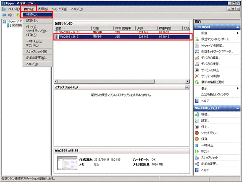The width and height of the screenshot is (242, 182).
Task: Click the Hyper-V の設定 icon
Action: pyautogui.click(x=197, y=45)
